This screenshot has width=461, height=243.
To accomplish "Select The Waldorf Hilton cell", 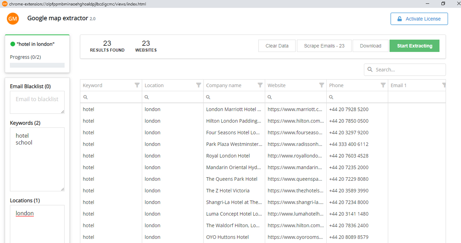I will (234, 225).
